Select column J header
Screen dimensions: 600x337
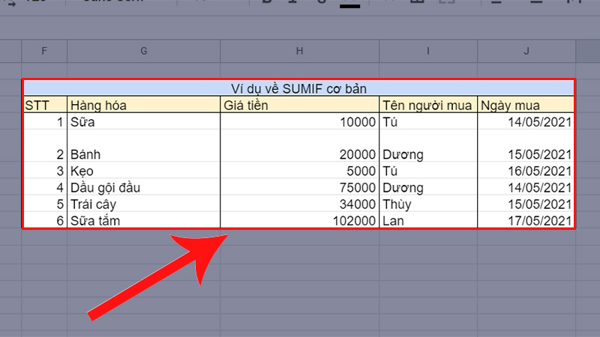pos(526,51)
